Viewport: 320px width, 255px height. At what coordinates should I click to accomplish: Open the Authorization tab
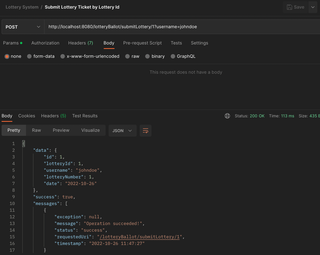(x=45, y=43)
